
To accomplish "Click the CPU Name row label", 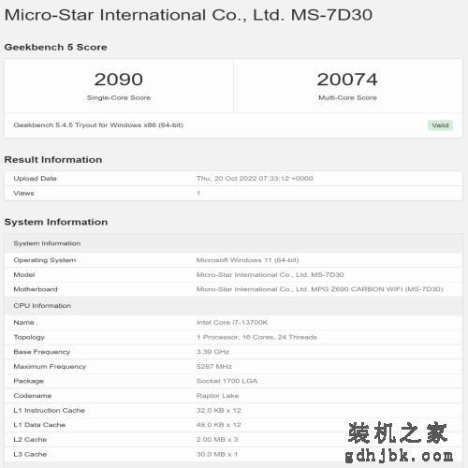I will (23, 322).
